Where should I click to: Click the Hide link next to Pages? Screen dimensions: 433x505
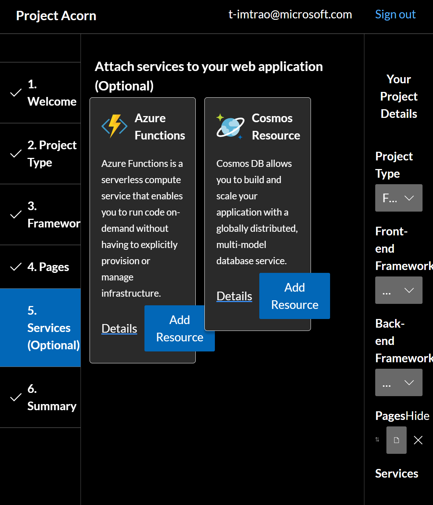[417, 416]
